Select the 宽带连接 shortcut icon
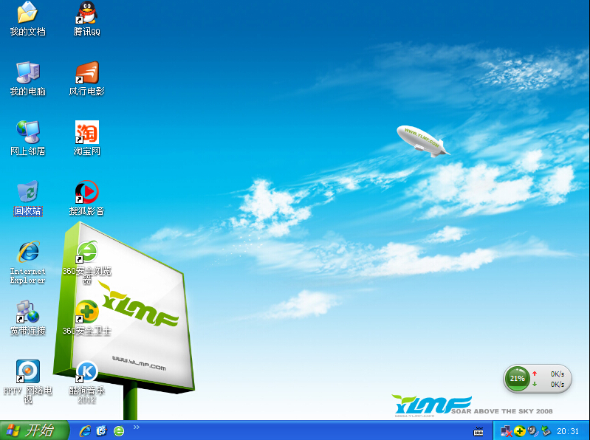This screenshot has width=590, height=440. [27, 318]
